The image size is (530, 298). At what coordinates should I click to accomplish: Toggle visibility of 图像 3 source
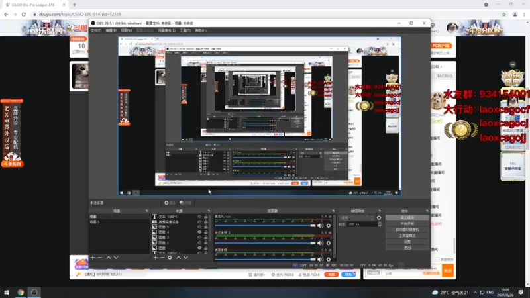[x=199, y=238]
